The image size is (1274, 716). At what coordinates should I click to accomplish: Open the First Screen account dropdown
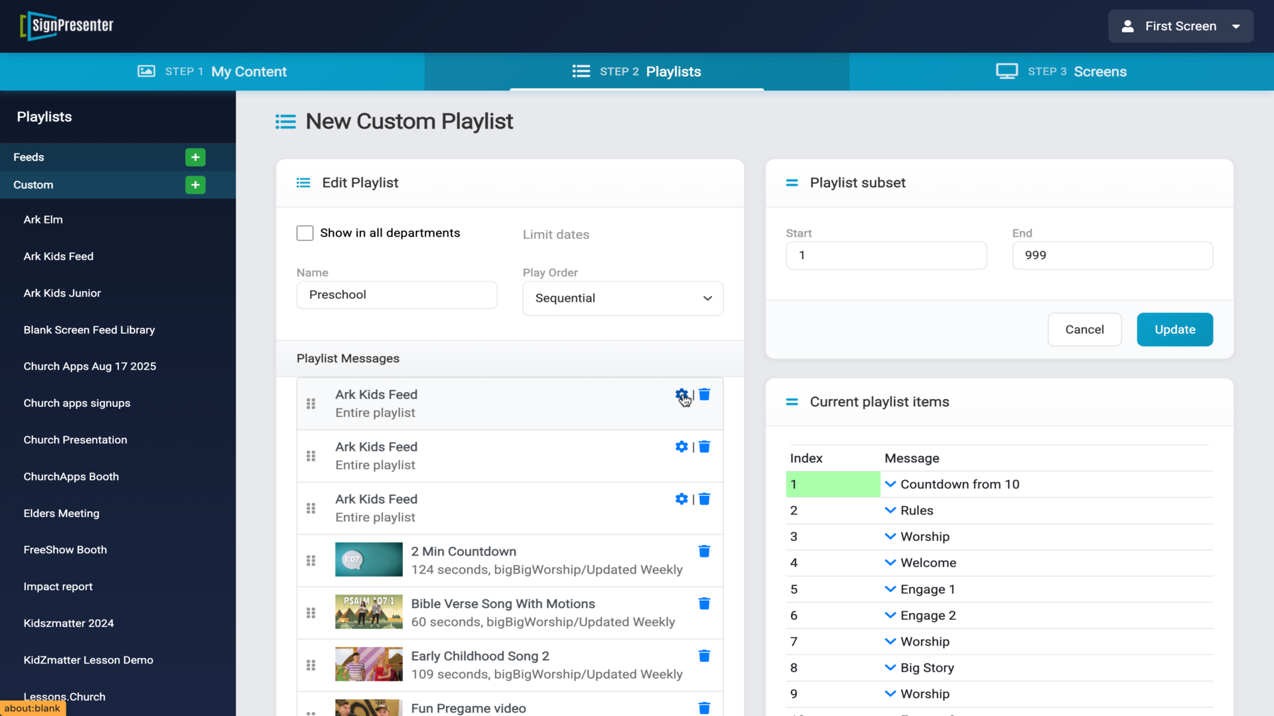1180,27
